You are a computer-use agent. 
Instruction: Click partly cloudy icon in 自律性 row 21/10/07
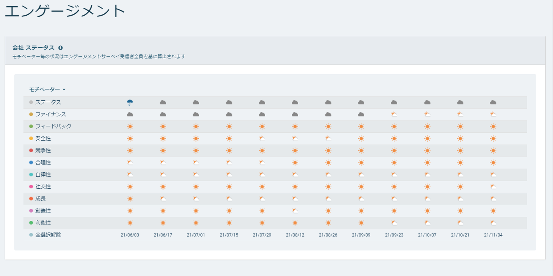[427, 175]
